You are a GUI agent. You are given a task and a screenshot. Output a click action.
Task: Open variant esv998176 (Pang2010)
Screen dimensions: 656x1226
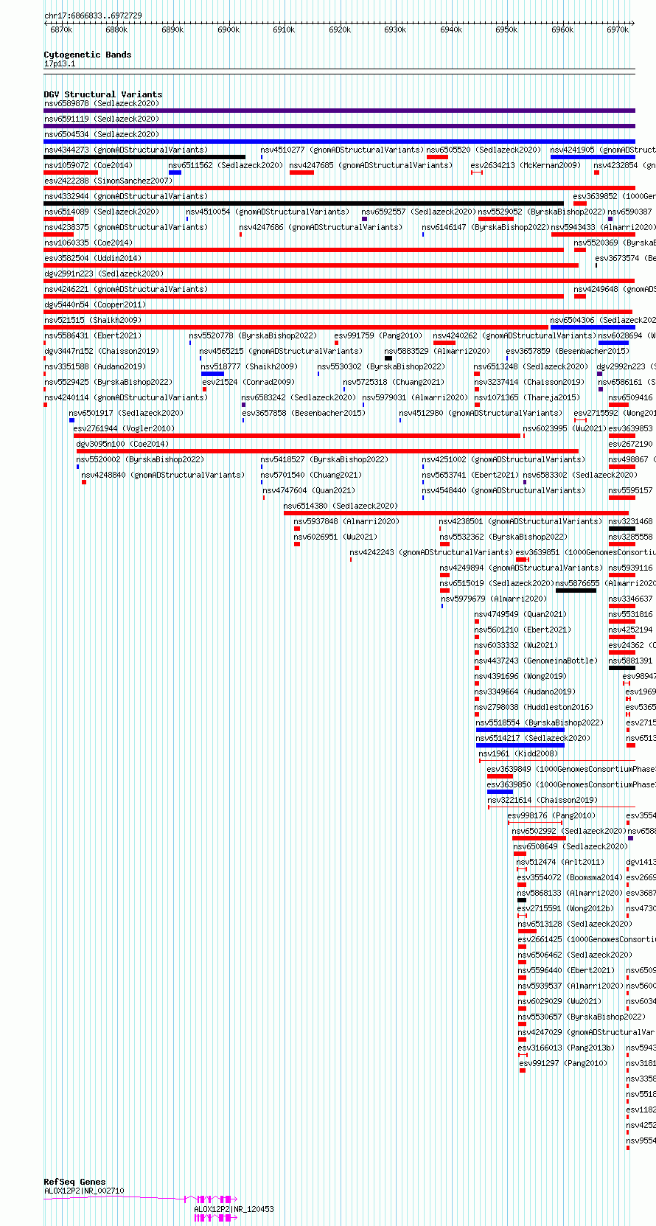pos(551,815)
